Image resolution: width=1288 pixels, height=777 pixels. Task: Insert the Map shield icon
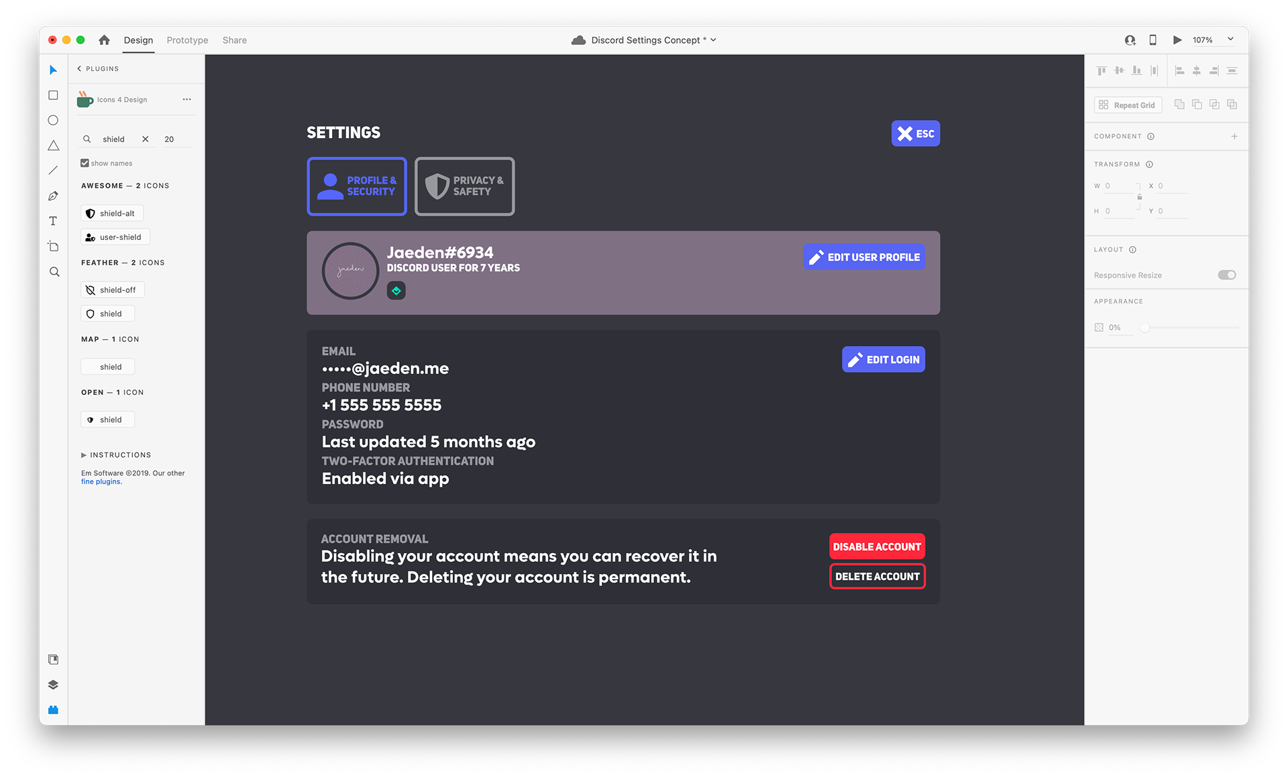(107, 367)
